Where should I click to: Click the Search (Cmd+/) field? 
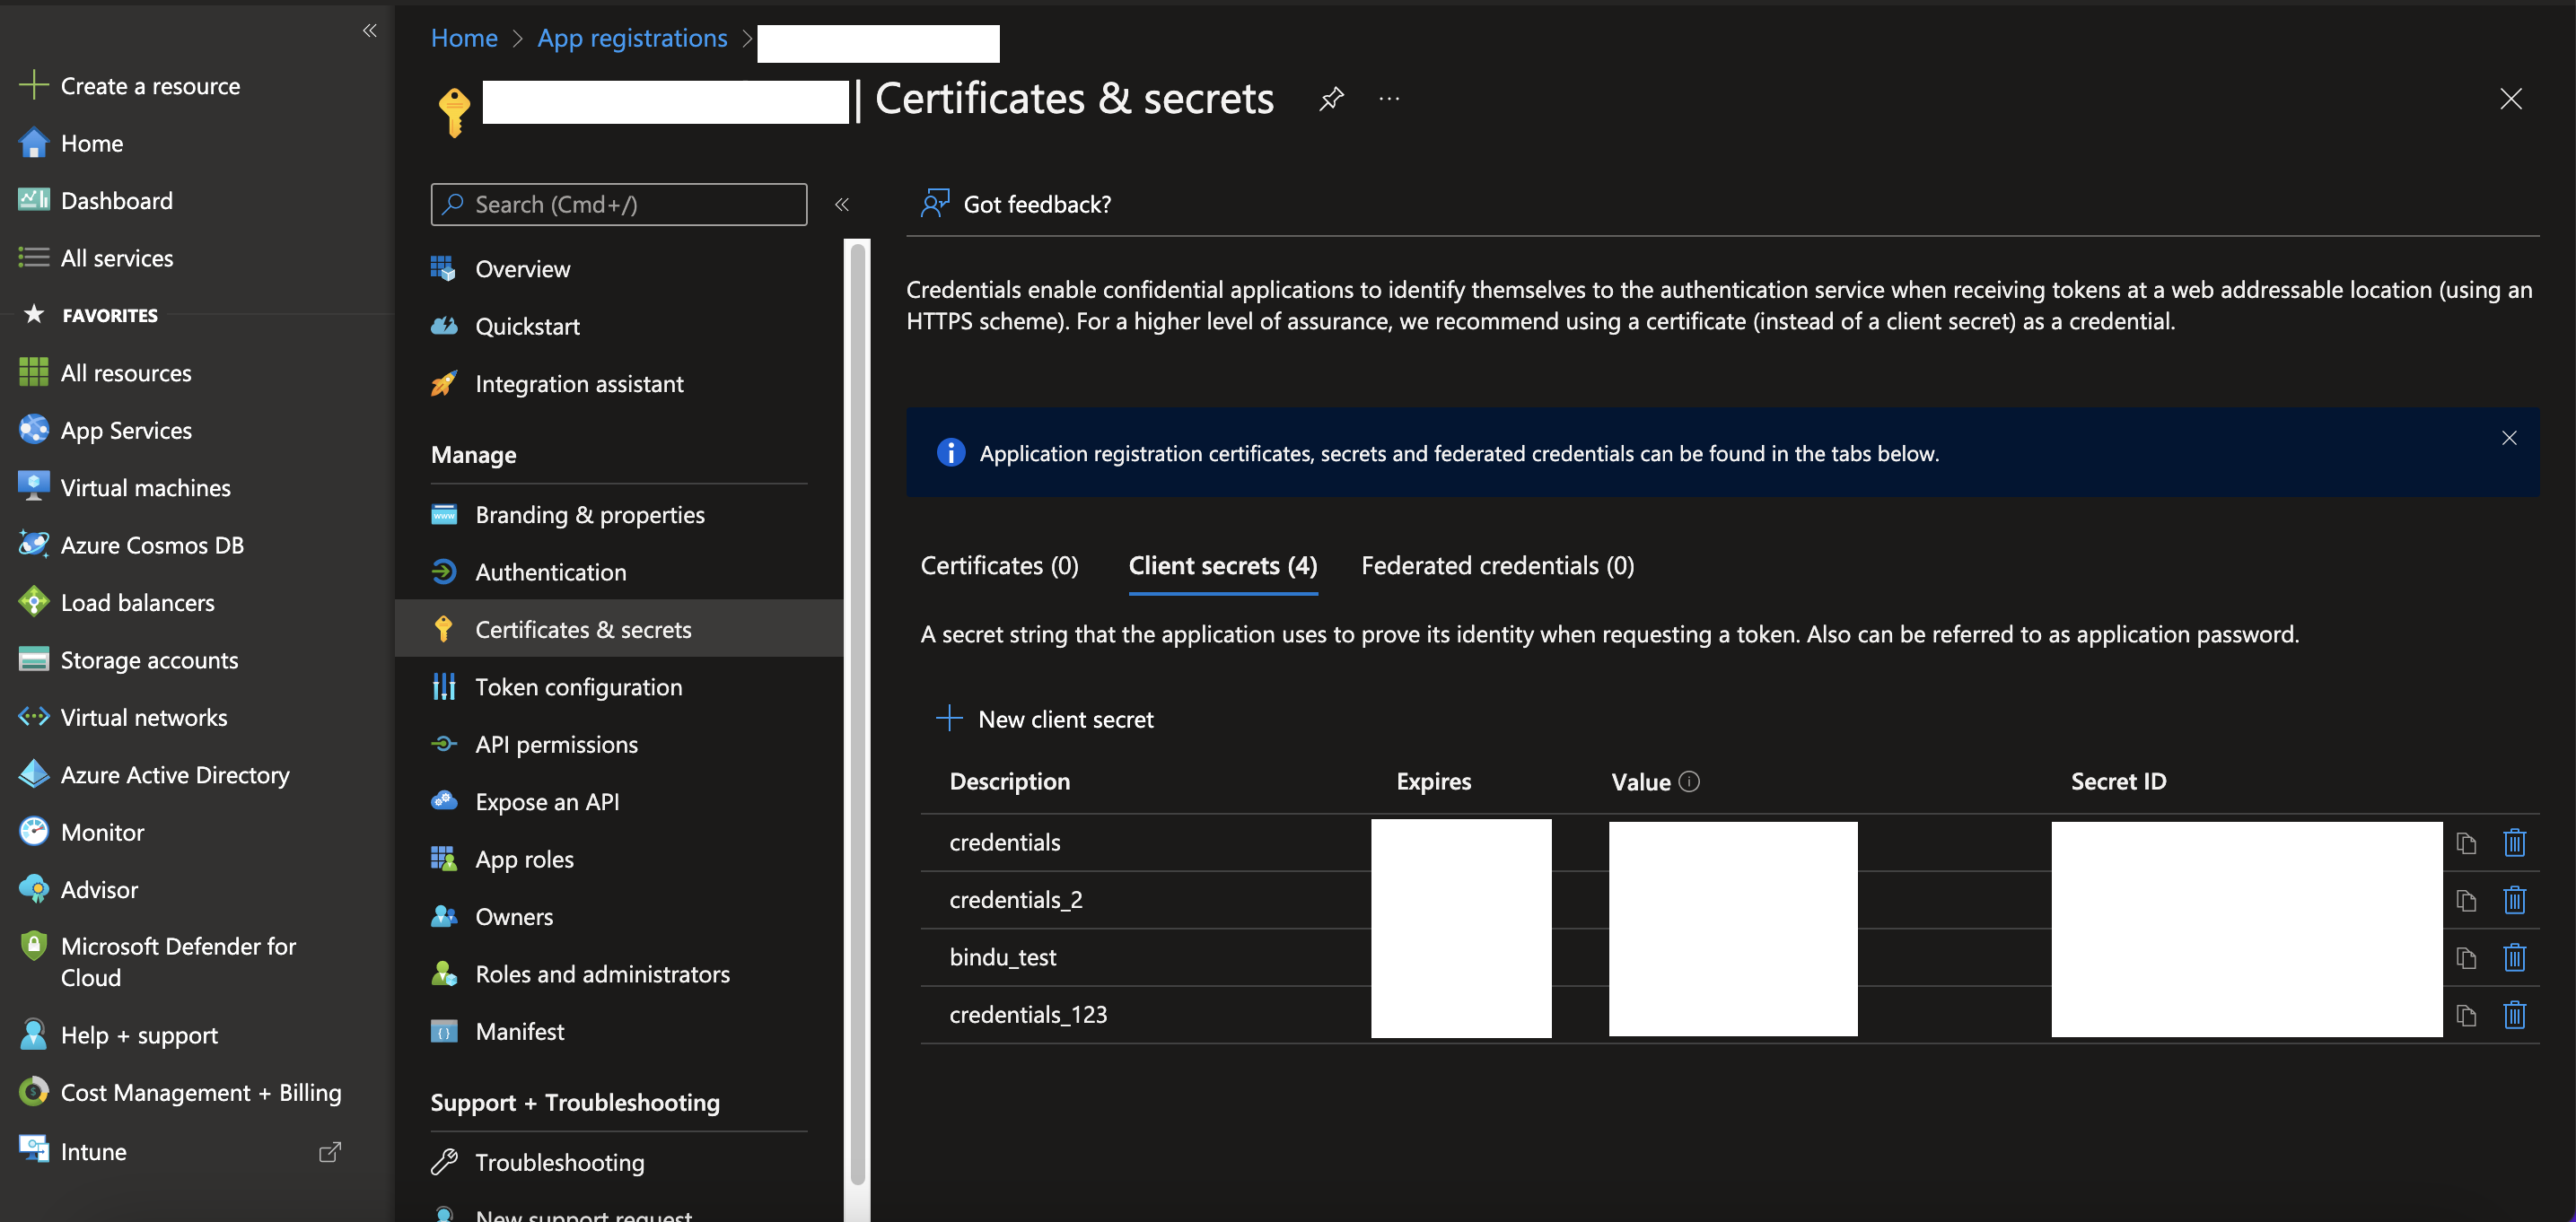click(618, 204)
